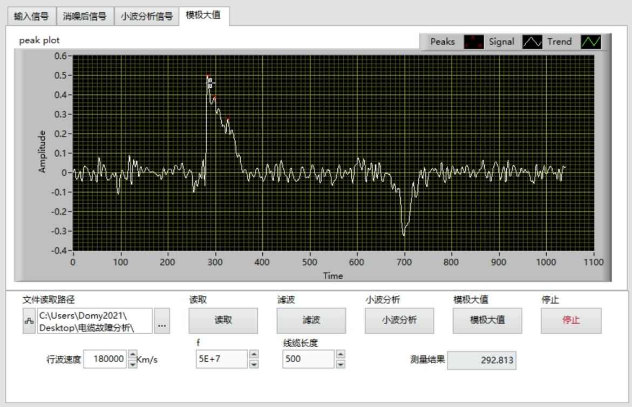Open the 小波分析信号 tab
This screenshot has width=632, height=407.
click(147, 16)
